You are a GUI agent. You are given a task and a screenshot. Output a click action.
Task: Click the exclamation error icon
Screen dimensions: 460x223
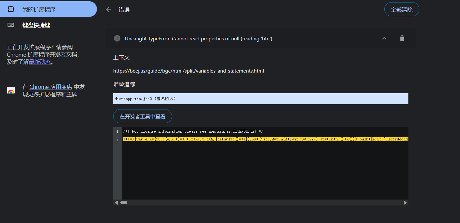point(117,38)
